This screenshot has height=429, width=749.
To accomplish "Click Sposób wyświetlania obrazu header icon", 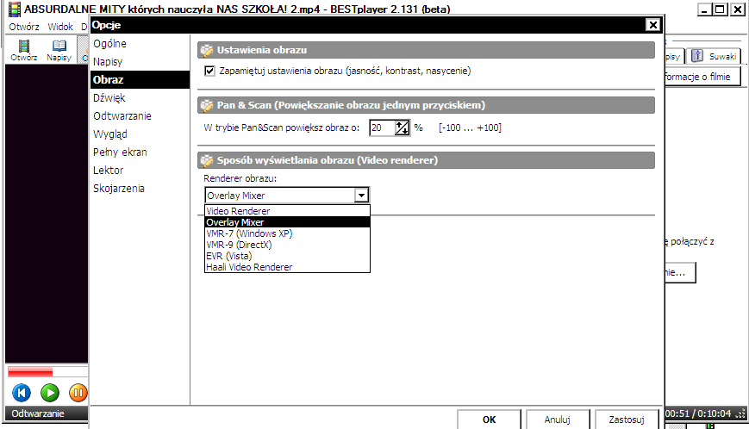I will [207, 160].
